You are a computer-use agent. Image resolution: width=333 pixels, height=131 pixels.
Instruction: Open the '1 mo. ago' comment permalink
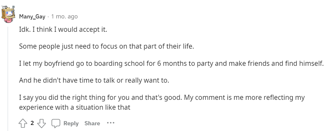tap(65, 17)
